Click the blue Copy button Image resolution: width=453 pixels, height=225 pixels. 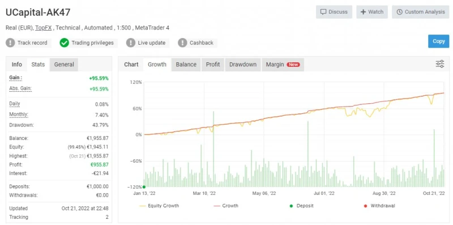(x=438, y=41)
